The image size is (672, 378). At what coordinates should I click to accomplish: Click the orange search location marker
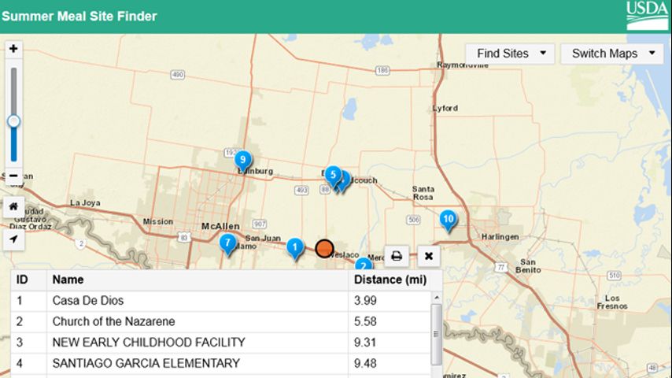(x=324, y=249)
